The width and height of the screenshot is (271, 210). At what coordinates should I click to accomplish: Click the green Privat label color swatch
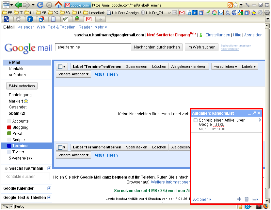9,134
